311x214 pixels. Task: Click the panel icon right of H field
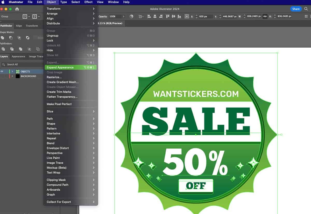(306, 16)
